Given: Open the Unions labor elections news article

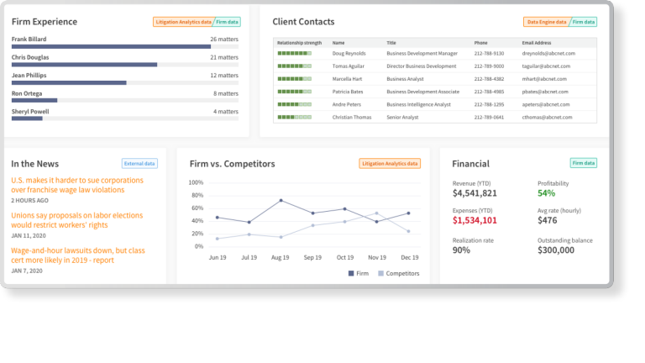Looking at the screenshot, I should [76, 220].
